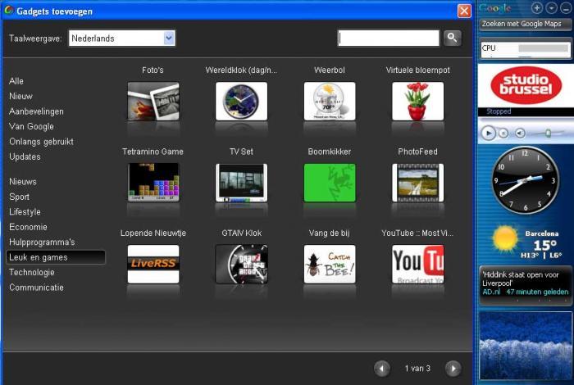
Task: Click the search magnifier button
Action: coord(453,38)
